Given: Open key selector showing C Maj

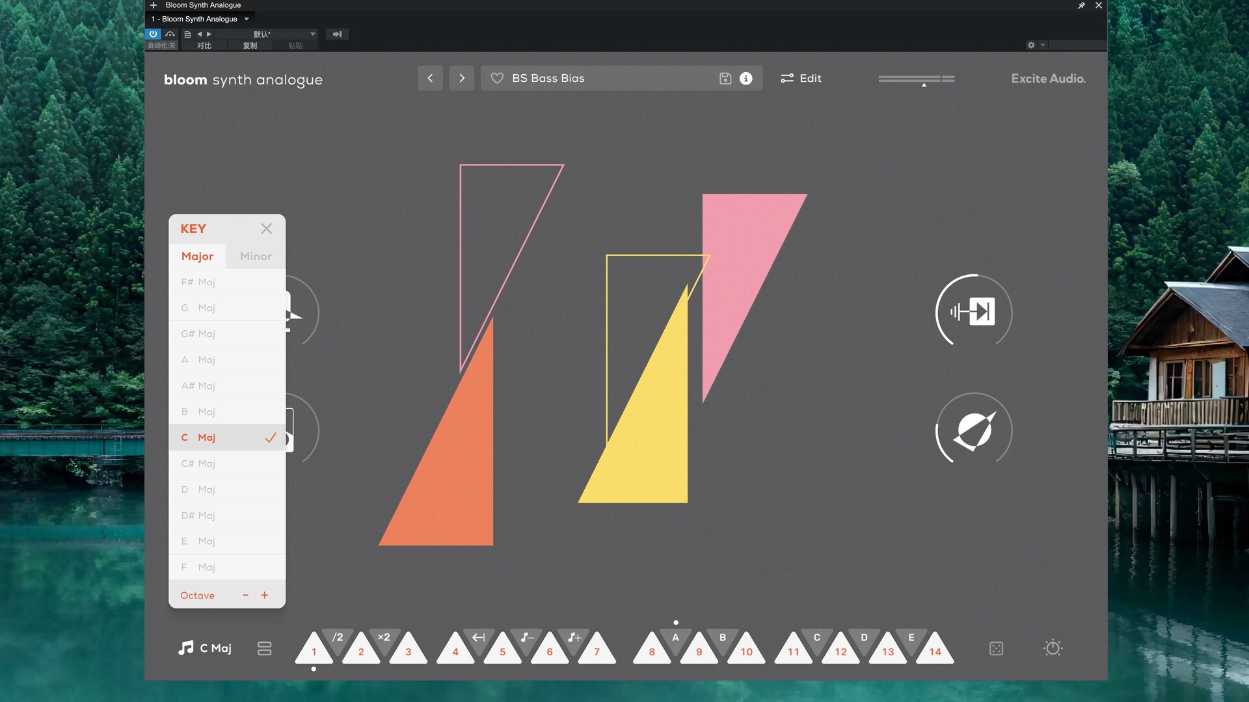Looking at the screenshot, I should [204, 648].
